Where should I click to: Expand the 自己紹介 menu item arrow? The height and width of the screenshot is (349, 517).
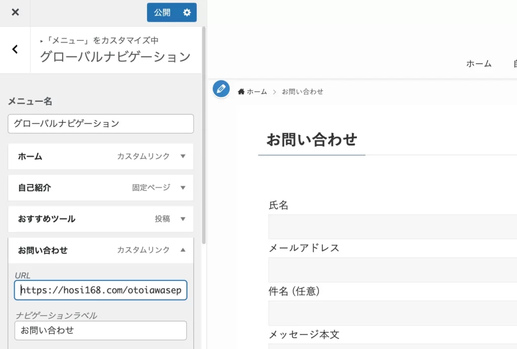point(183,188)
